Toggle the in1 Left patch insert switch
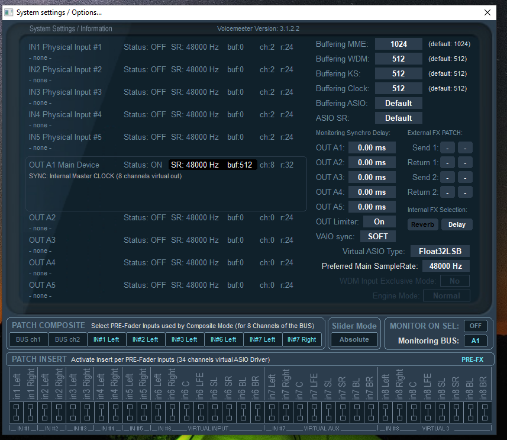 click(17, 412)
